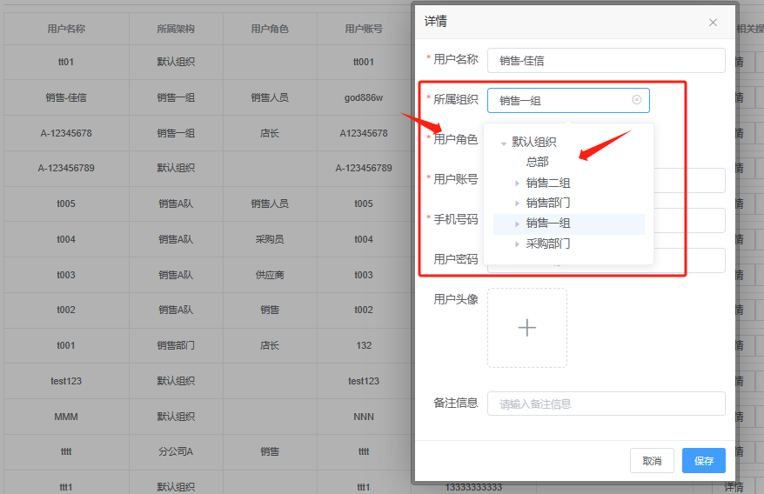
Task: Close the 详情 dialog with the X icon
Action: [713, 23]
